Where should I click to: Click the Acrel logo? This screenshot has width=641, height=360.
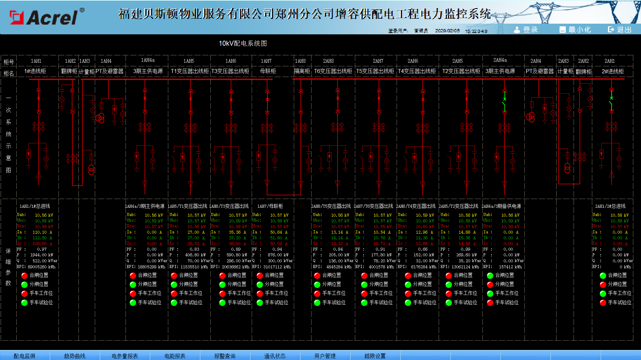(47, 17)
